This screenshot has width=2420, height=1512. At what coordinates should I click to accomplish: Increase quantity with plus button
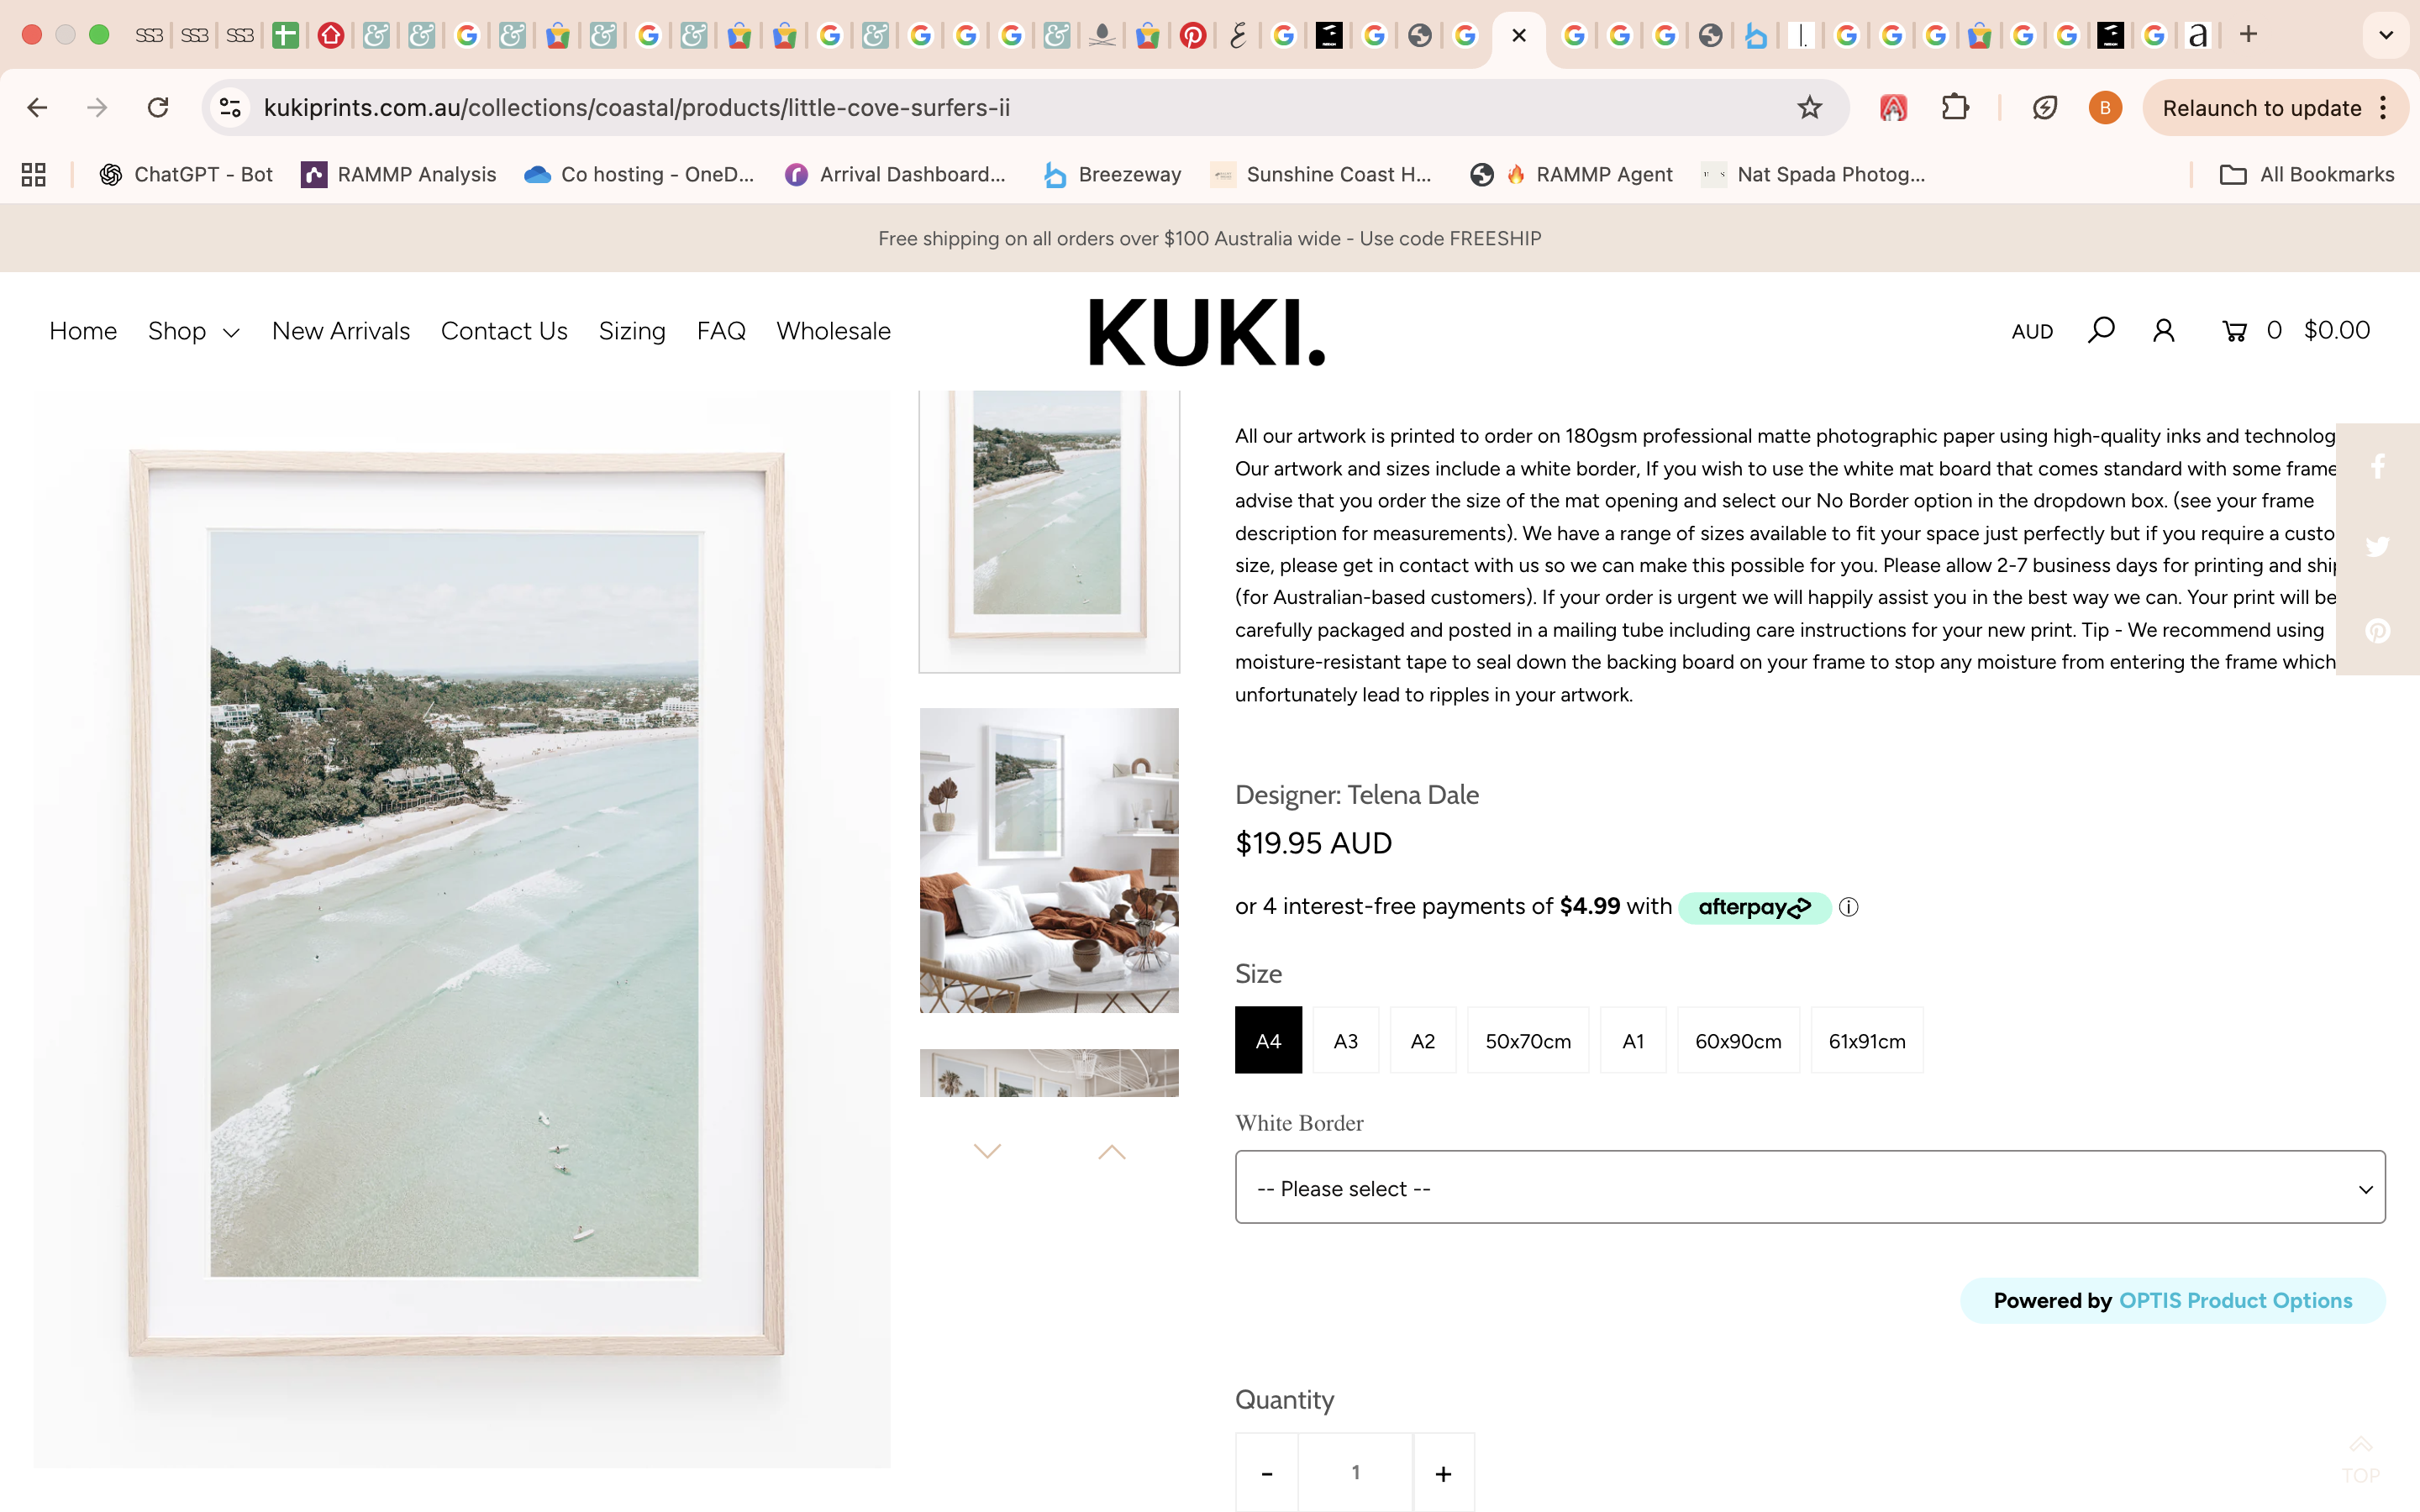click(1443, 1473)
